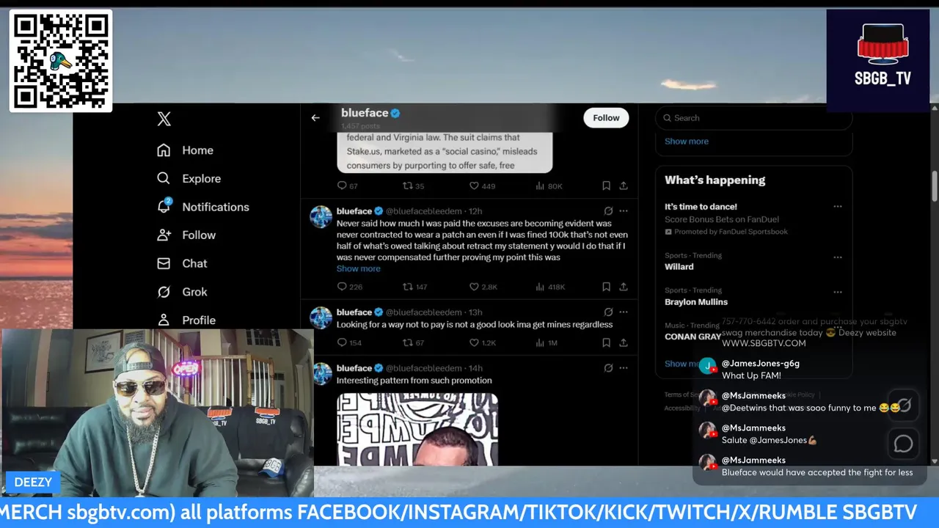Like the post with 1.2K likes

(x=483, y=342)
